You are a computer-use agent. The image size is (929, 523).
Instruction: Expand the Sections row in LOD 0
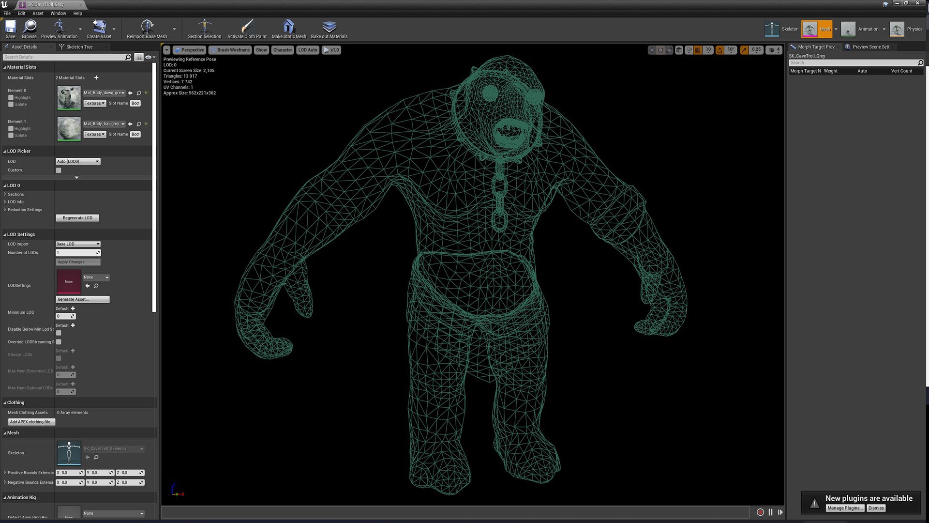point(5,194)
